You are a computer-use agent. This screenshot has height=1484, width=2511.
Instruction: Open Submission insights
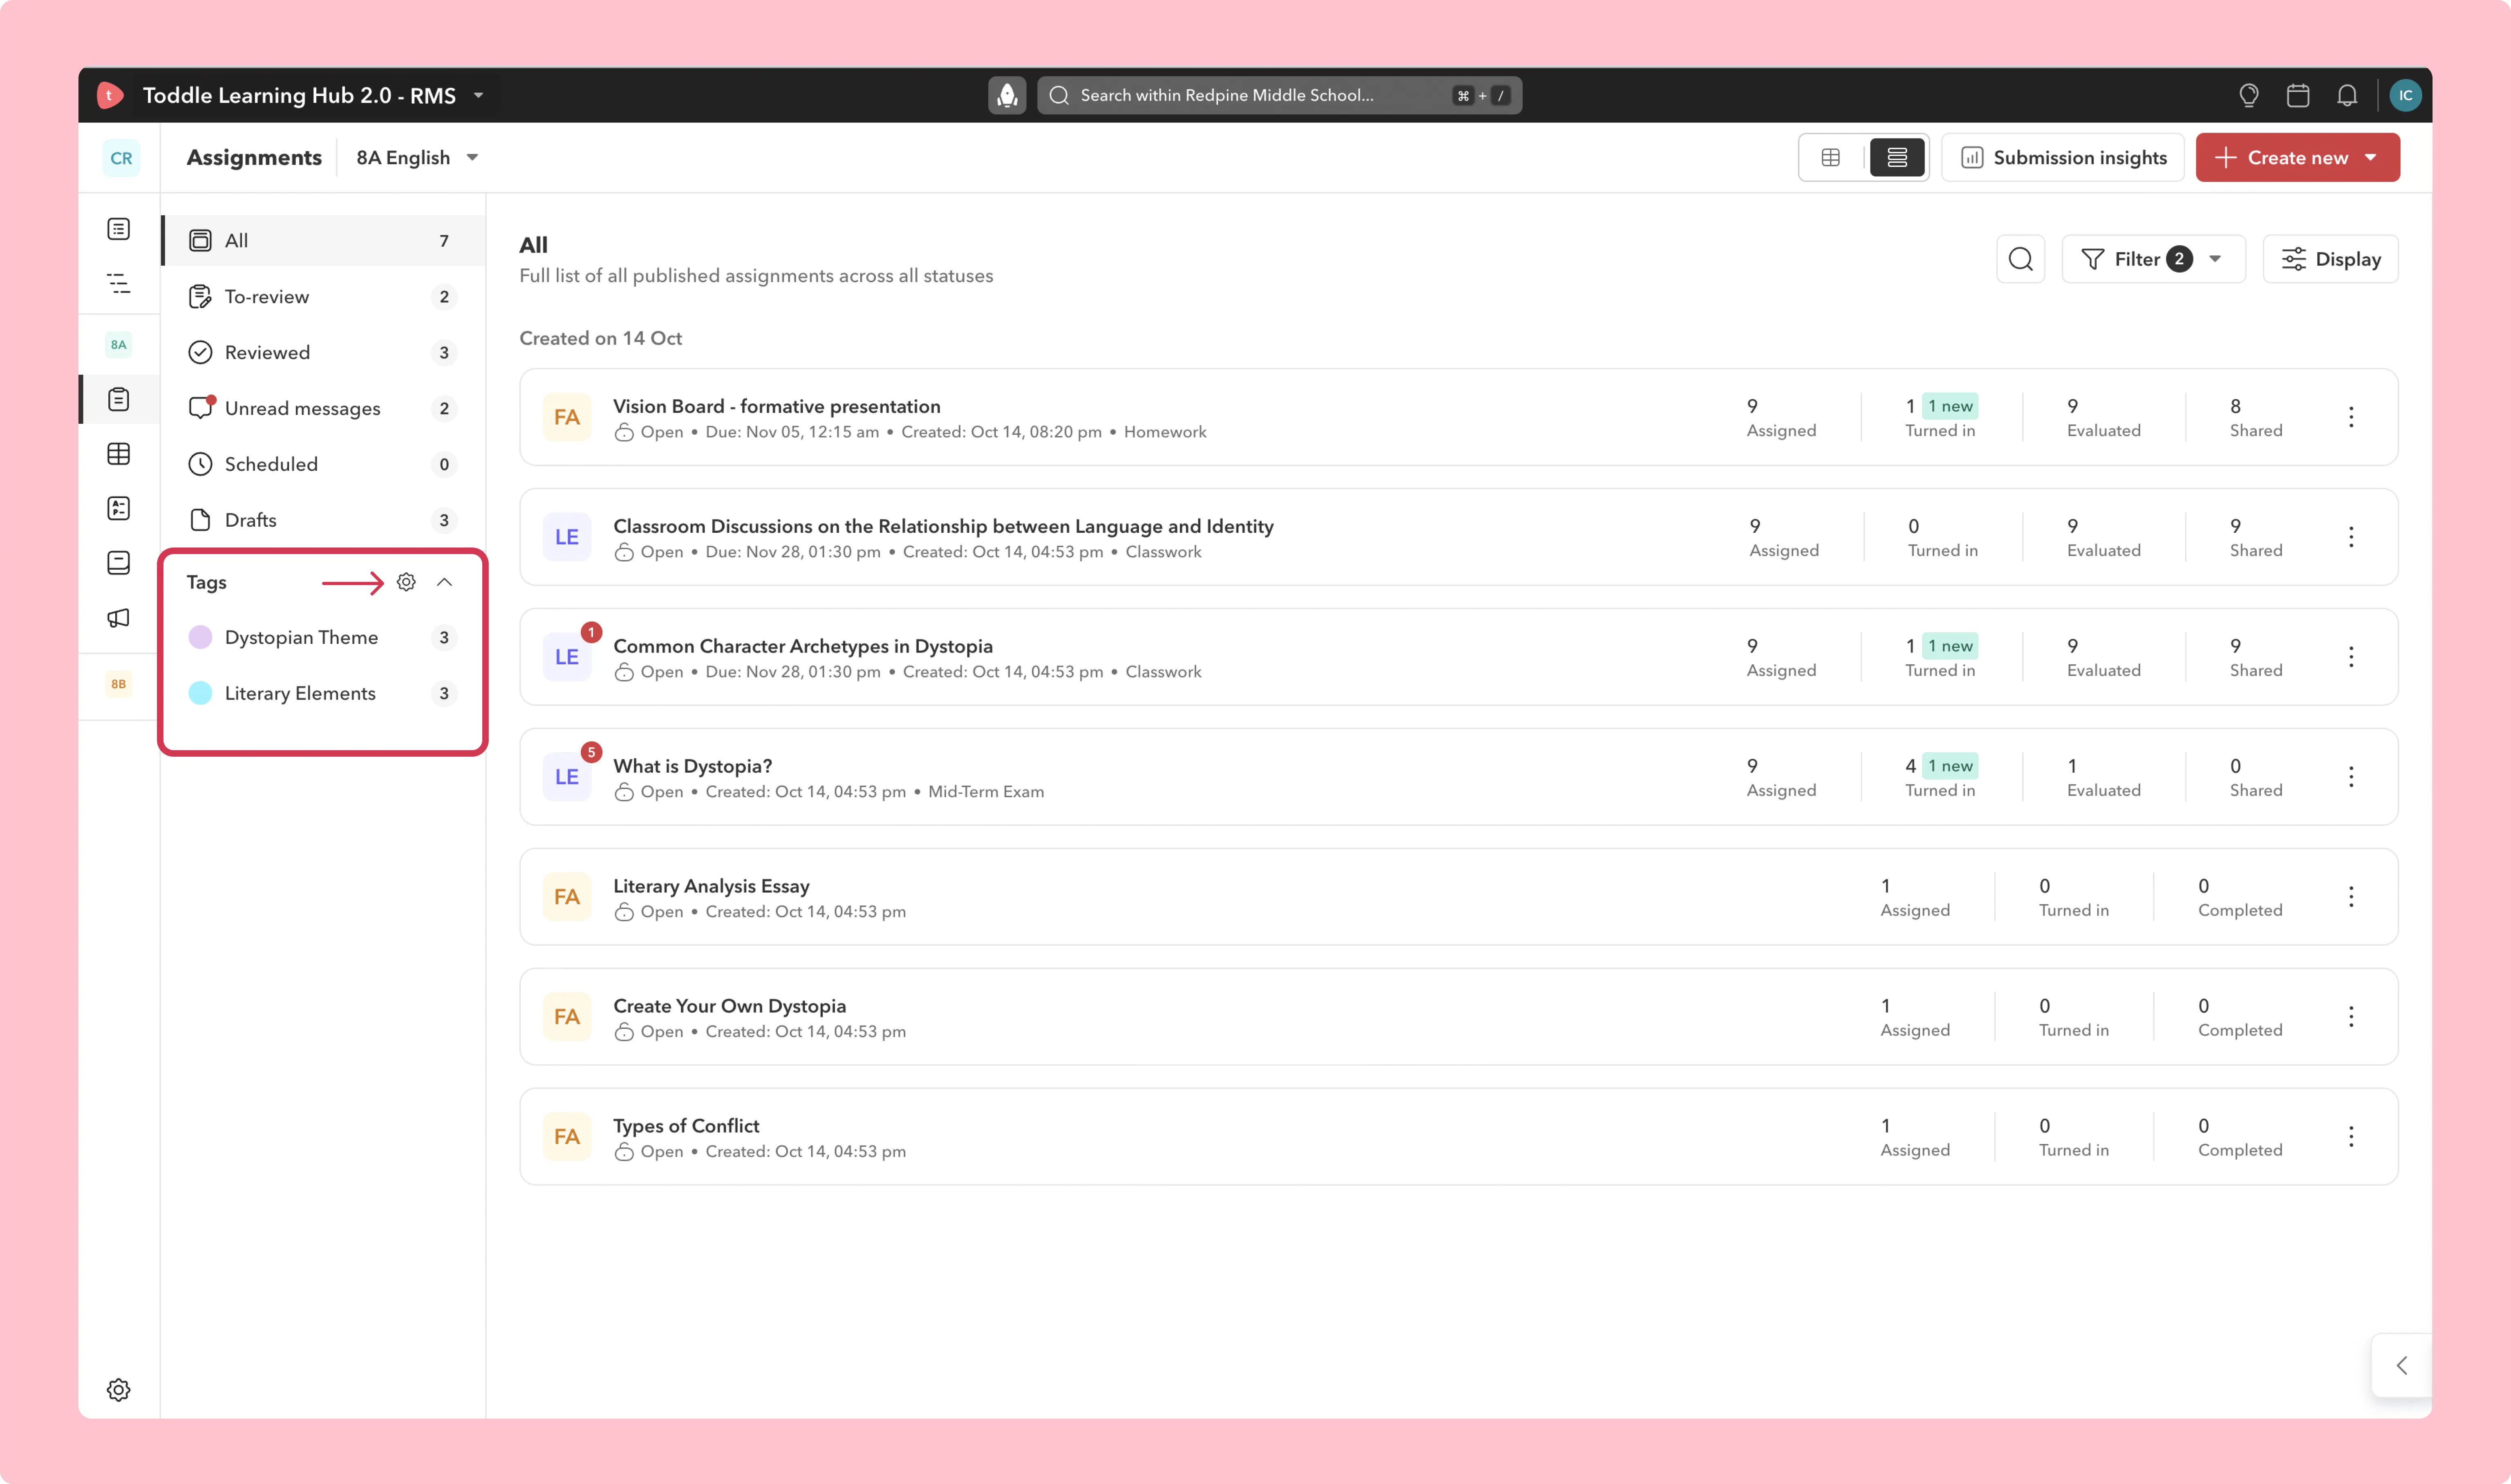[2063, 158]
